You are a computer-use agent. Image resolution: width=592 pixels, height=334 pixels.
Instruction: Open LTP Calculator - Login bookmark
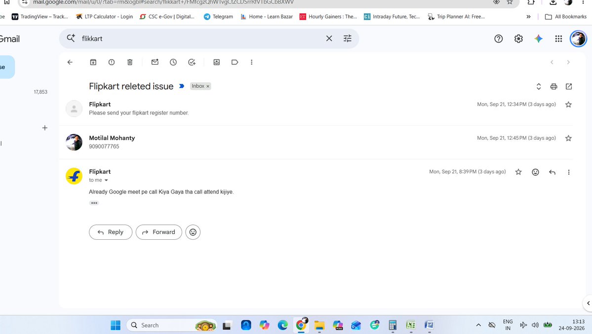[105, 17]
